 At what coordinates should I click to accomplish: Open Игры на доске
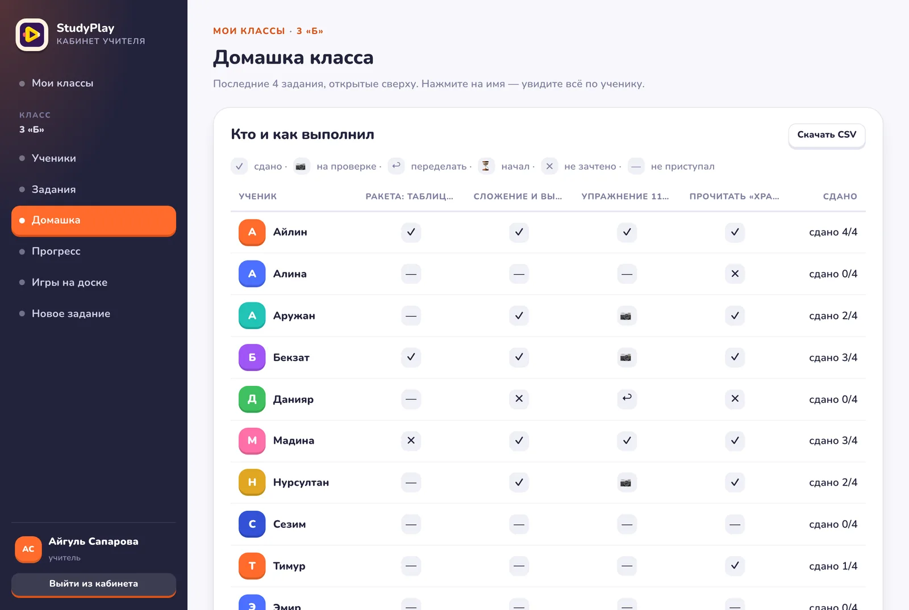(x=94, y=283)
